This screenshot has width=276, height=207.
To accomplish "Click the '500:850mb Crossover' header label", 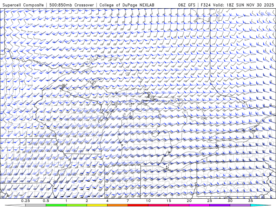I will [x=72, y=5].
